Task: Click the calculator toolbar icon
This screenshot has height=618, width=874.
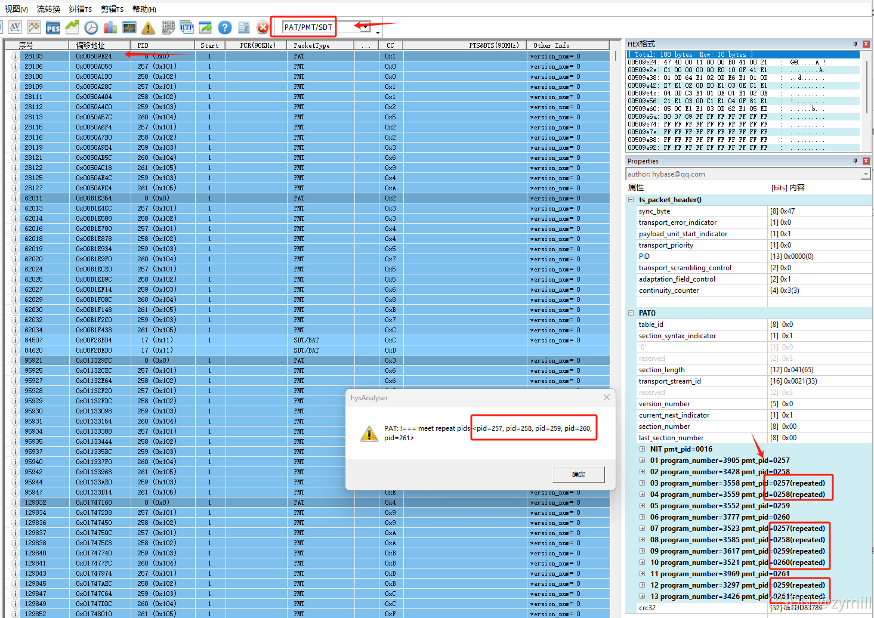Action: [x=244, y=27]
